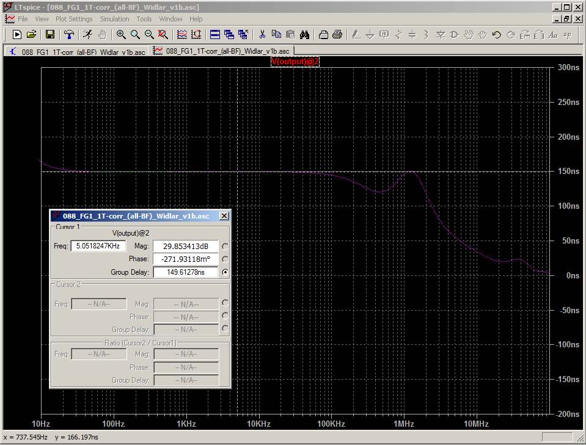Select the Cursor 1 Group Delay radio button

(x=225, y=272)
